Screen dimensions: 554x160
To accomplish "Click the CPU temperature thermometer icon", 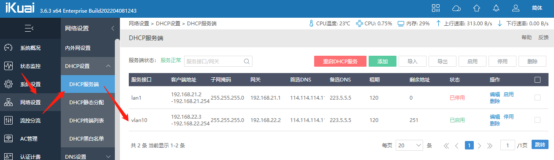I will [x=312, y=24].
